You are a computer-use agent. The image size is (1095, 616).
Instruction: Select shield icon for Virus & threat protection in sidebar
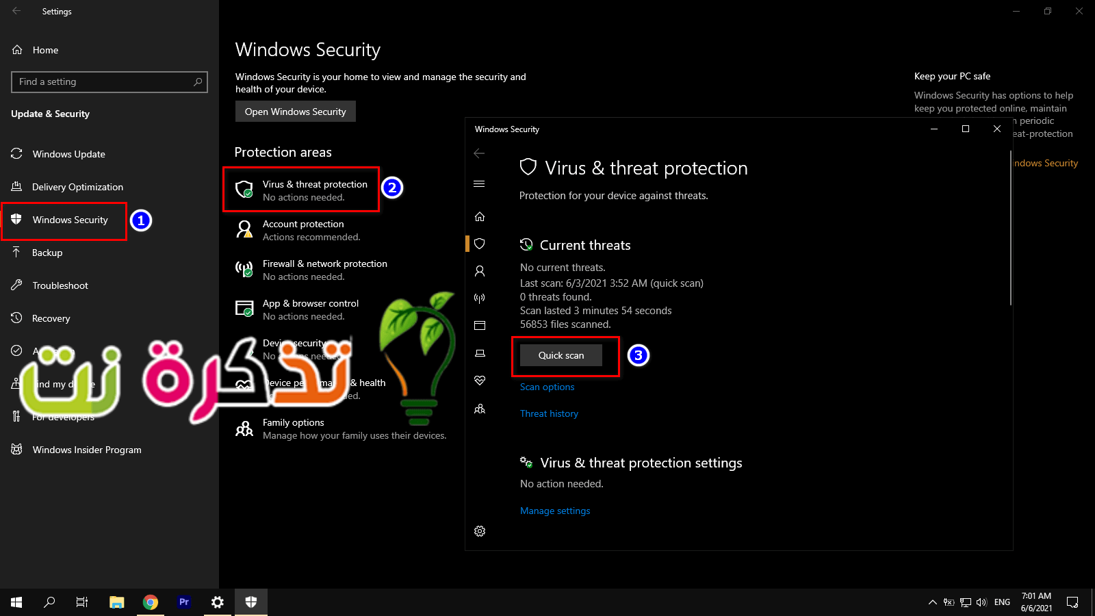point(480,244)
